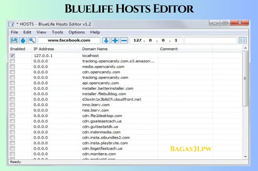This screenshot has width=258, height=171.
Task: Sort by the IP Address column header
Action: (x=55, y=49)
